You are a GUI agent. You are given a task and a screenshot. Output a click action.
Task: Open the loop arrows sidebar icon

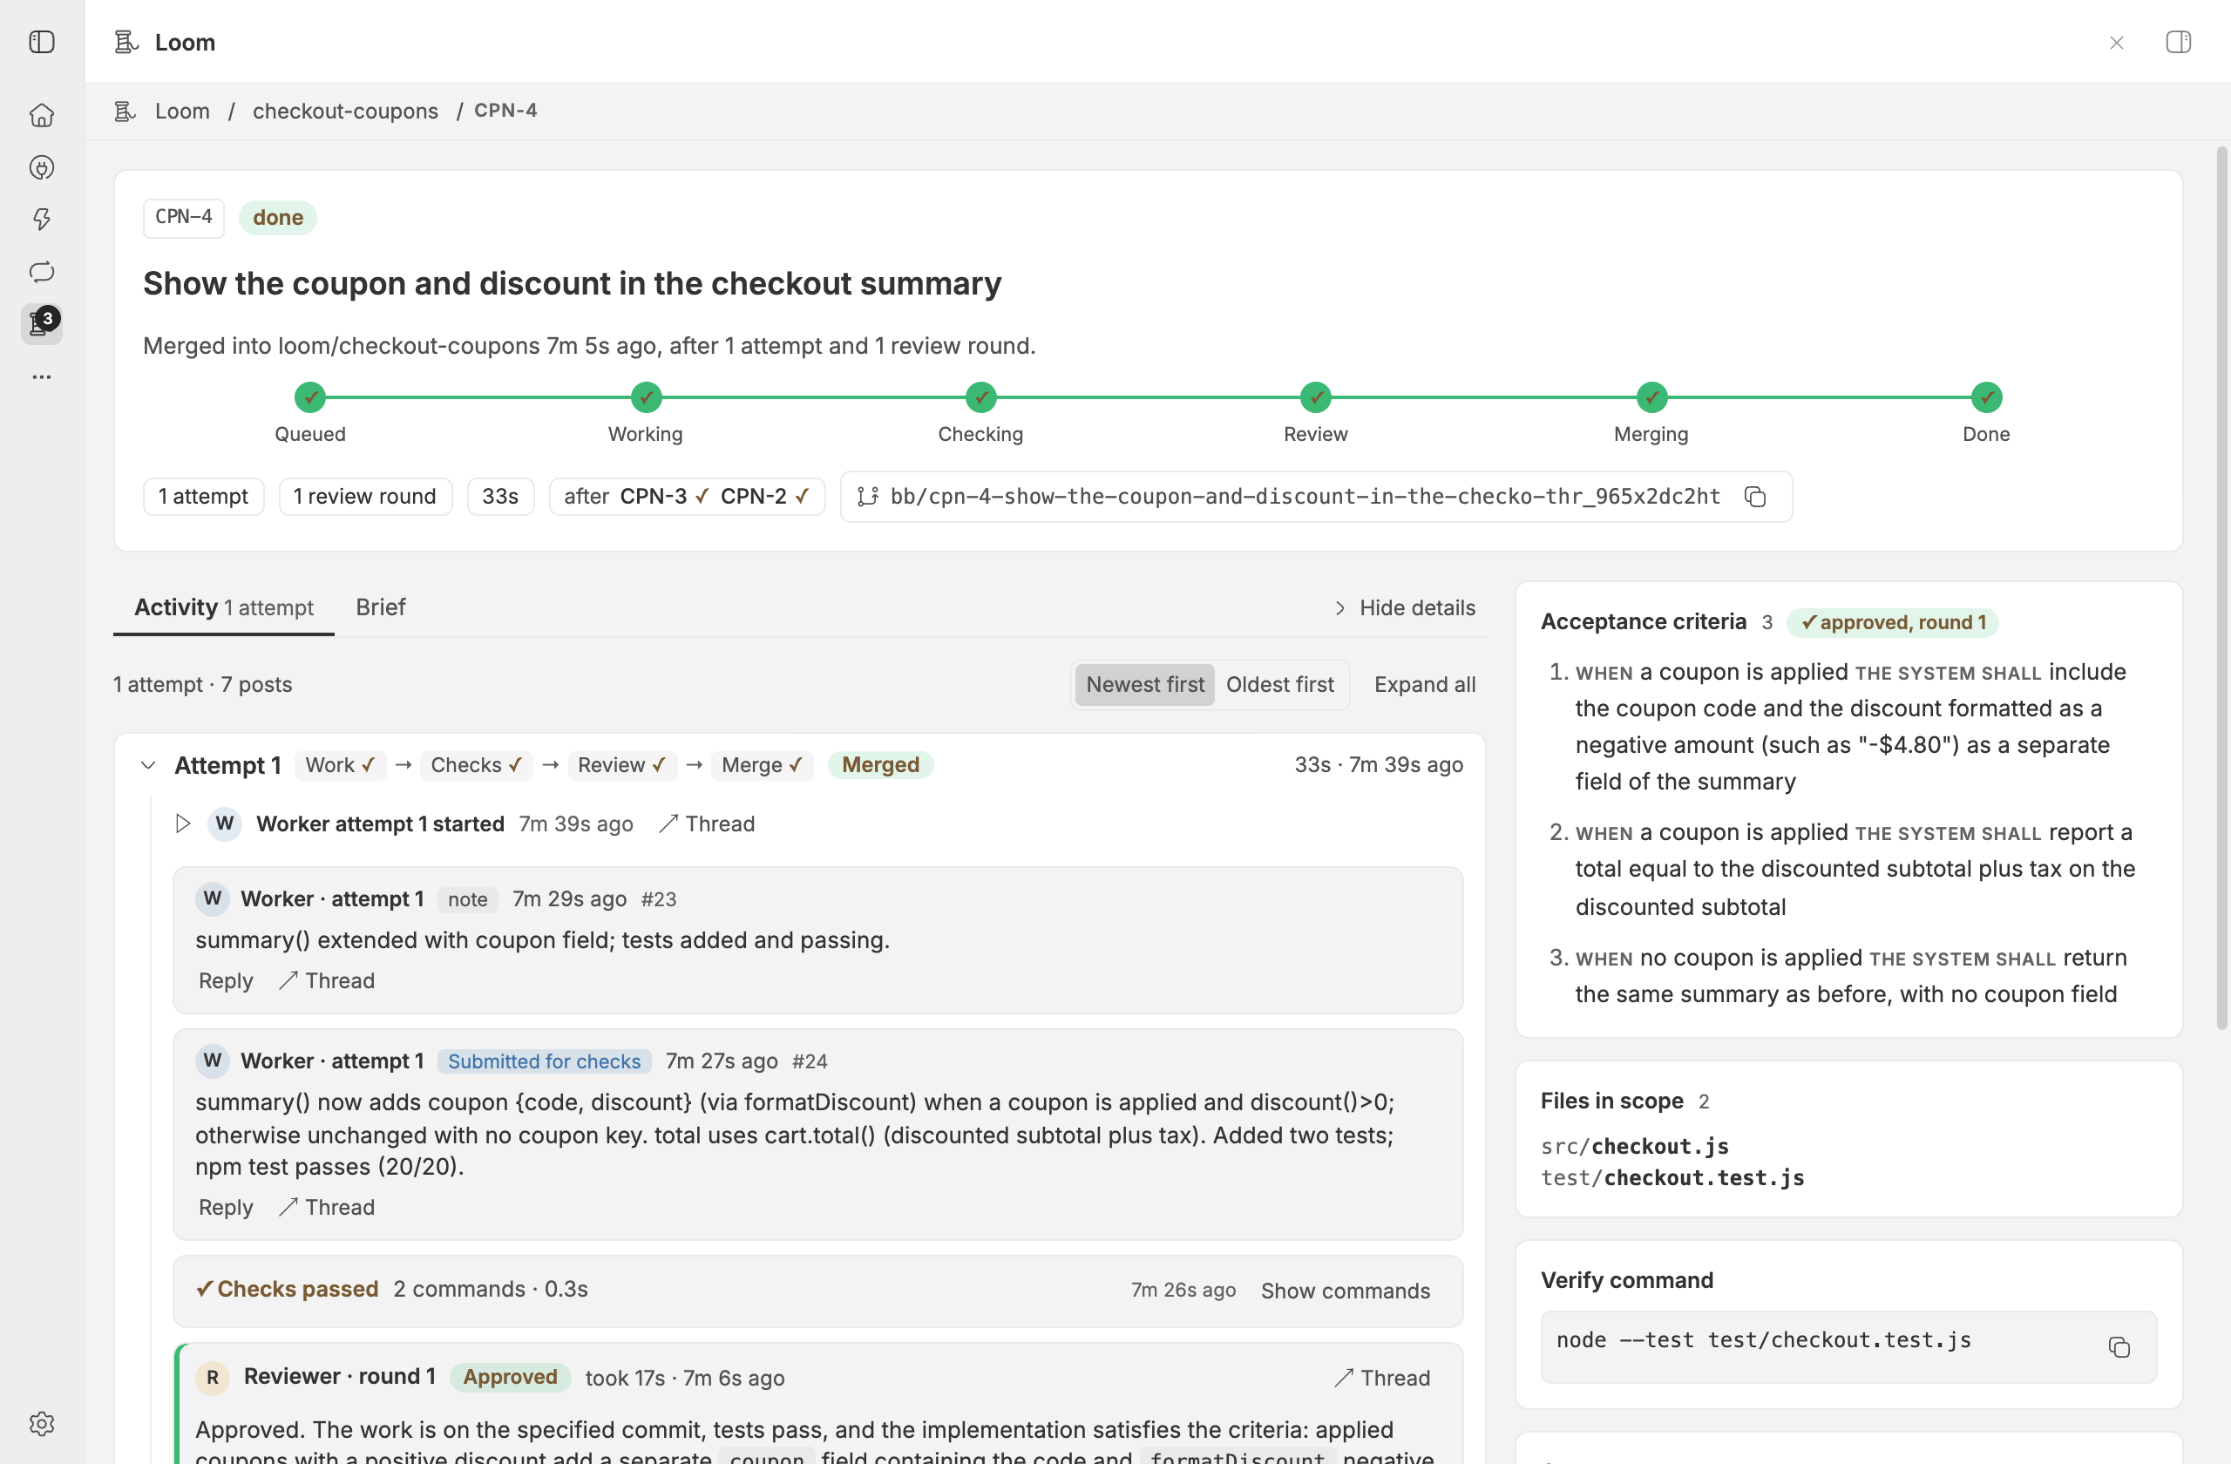(x=42, y=272)
